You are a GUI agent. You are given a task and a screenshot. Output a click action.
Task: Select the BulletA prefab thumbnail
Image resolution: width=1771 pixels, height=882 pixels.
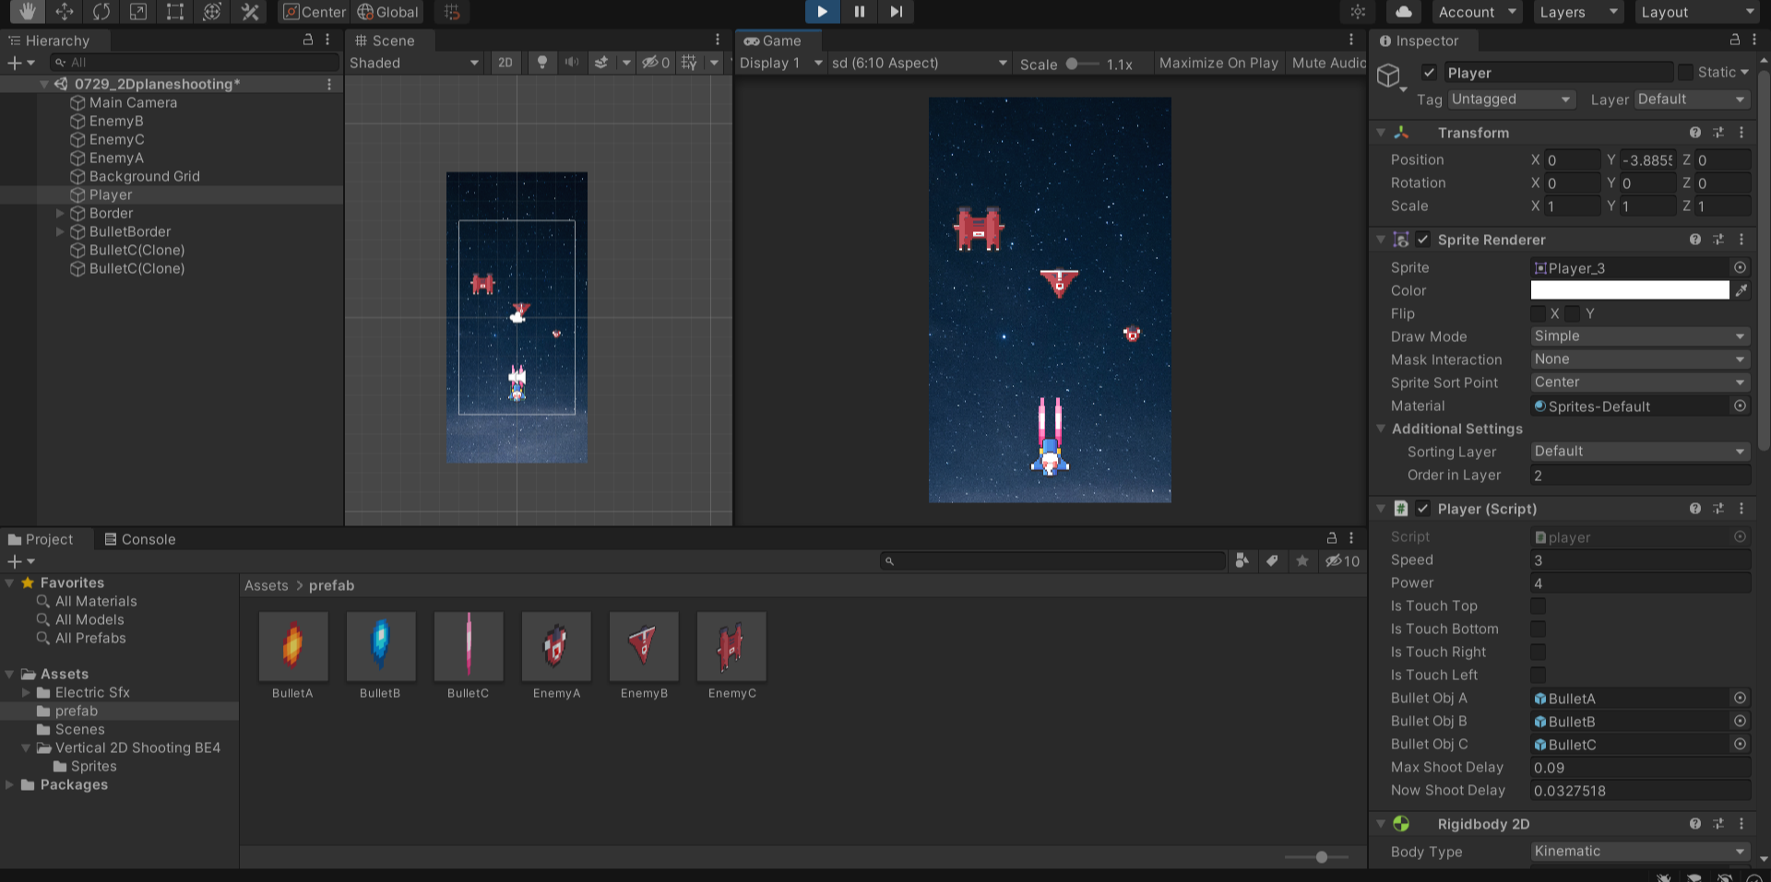point(292,647)
